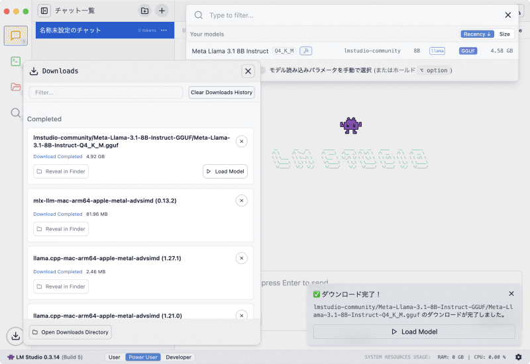Remove llama.cpp (1.21.0) download entry
530x364 pixels.
[x=242, y=316]
